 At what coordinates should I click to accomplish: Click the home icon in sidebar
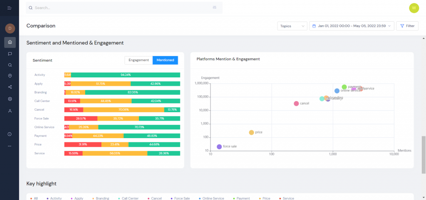(10, 42)
